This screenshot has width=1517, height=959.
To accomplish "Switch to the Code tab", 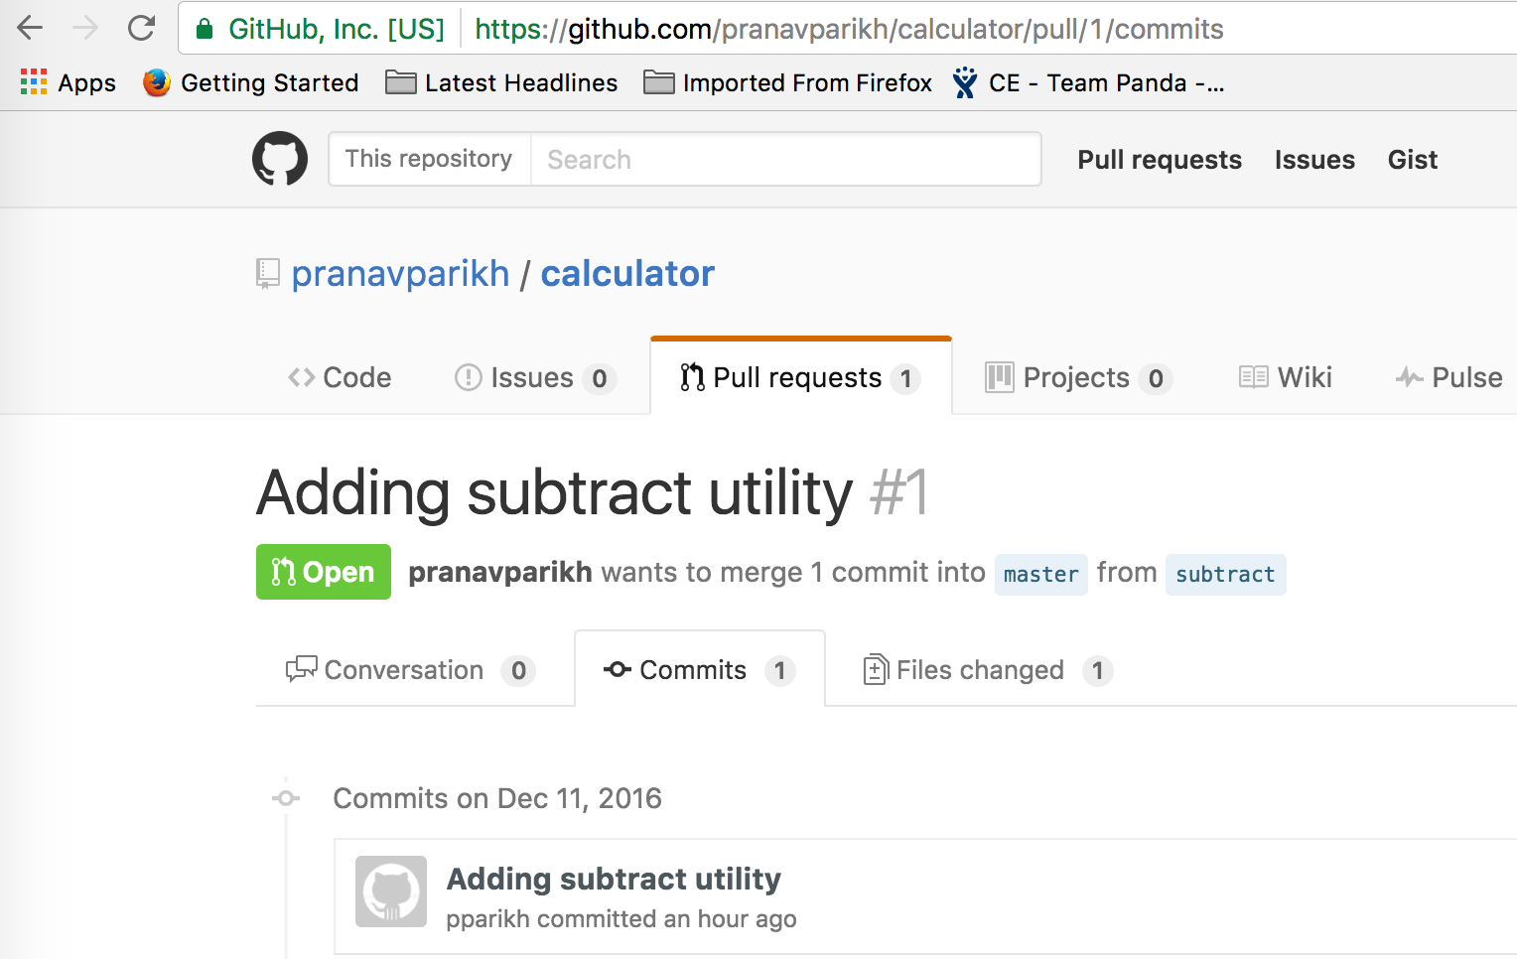I will [340, 377].
